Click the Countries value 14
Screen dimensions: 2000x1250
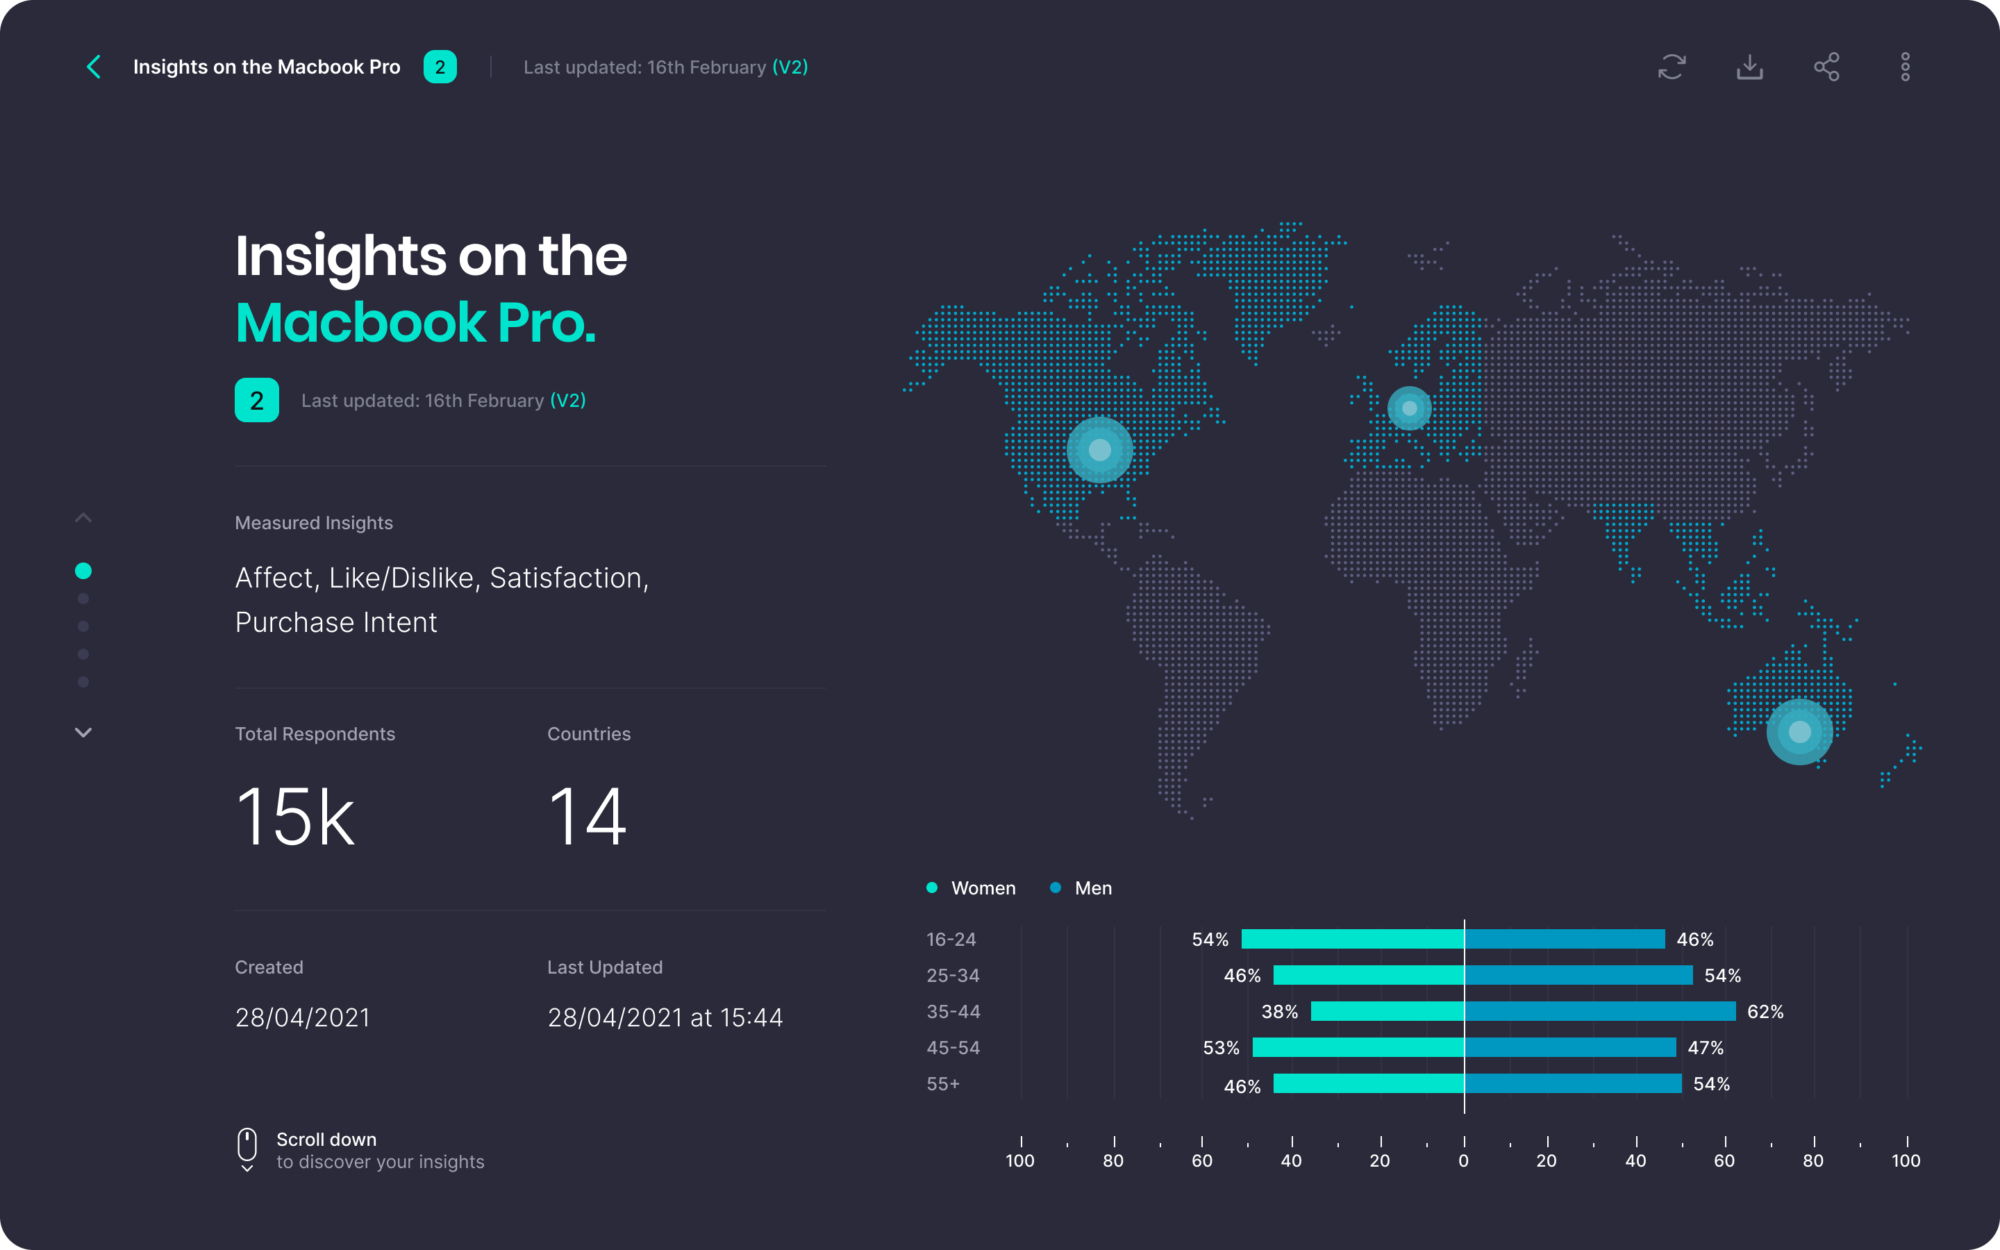[587, 817]
